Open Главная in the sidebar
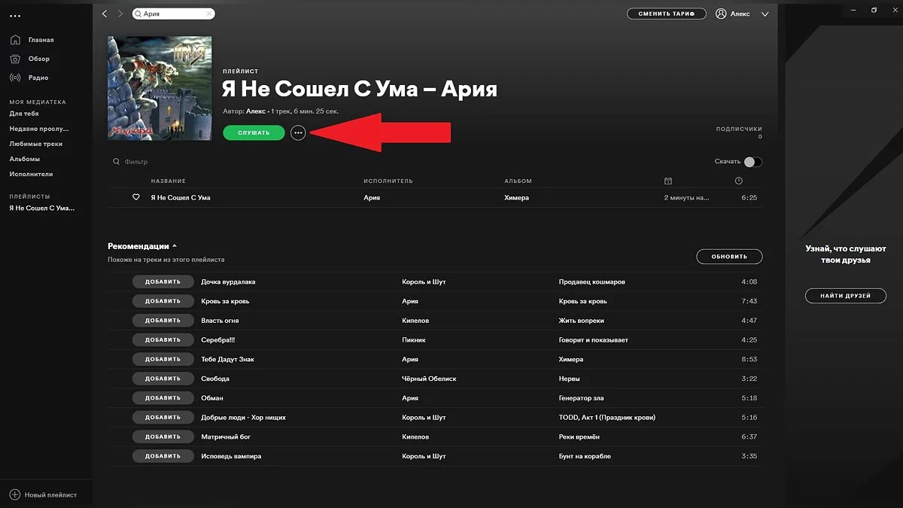This screenshot has height=508, width=903. pyautogui.click(x=41, y=40)
